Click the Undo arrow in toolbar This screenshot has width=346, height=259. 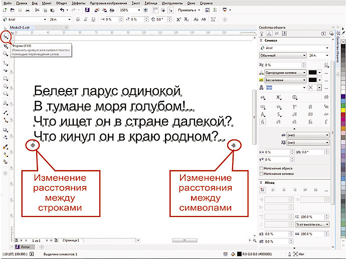[61, 9]
